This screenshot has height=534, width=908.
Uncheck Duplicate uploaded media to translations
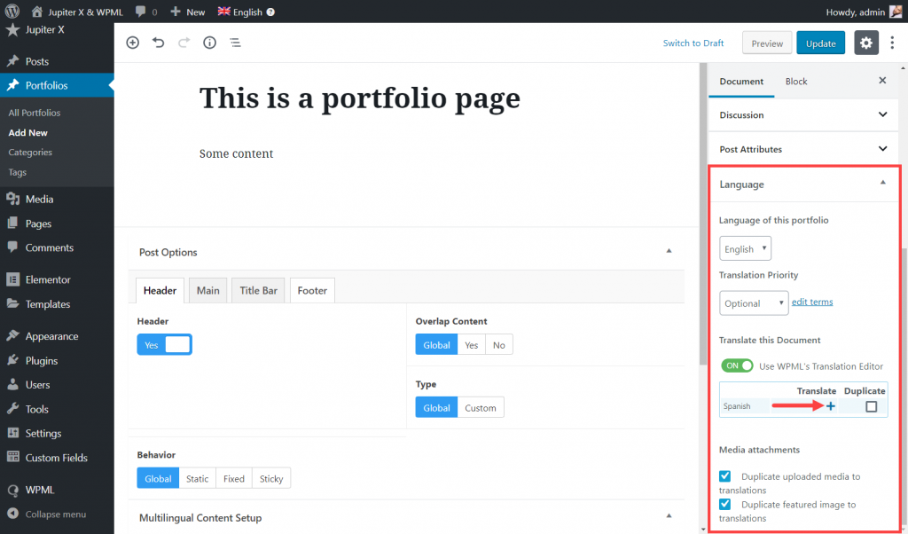click(724, 476)
